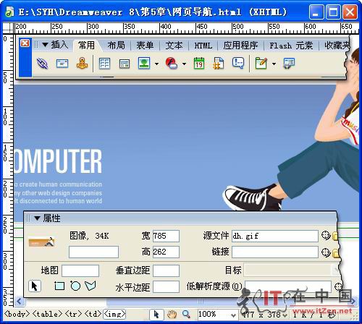Open the HTML tab

click(x=203, y=46)
